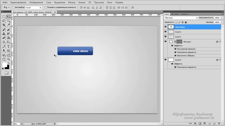Viewport: 225px width, 126px height.
Task: Open the Автовыбор Слой dropdown
Action: pos(34,8)
